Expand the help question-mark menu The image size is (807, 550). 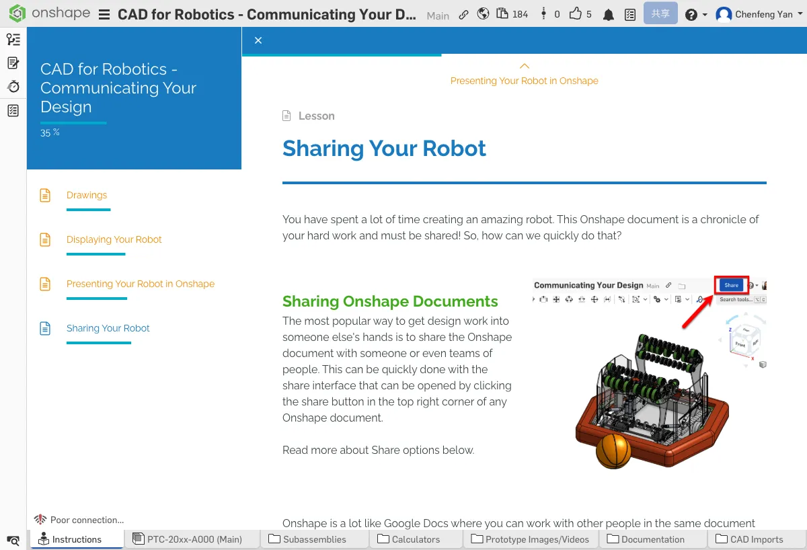click(695, 15)
